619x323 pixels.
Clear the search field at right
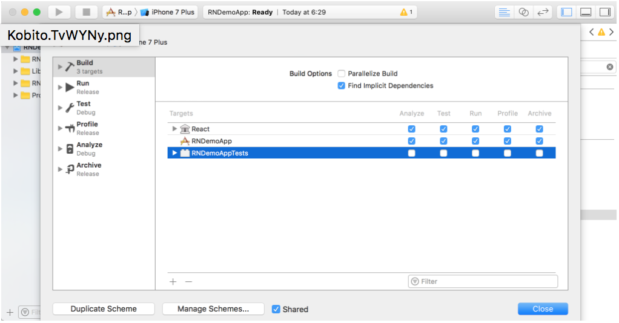pos(610,67)
